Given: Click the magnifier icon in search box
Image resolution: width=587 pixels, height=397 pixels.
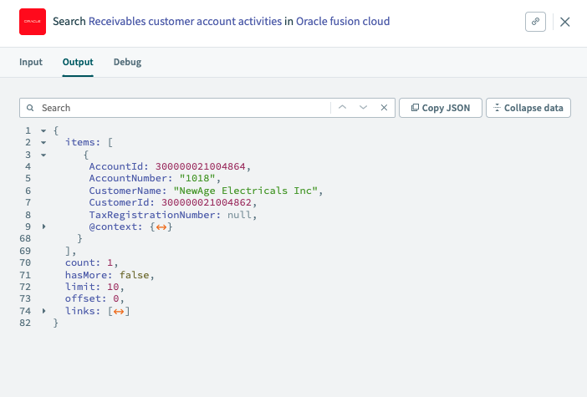Looking at the screenshot, I should (x=31, y=108).
